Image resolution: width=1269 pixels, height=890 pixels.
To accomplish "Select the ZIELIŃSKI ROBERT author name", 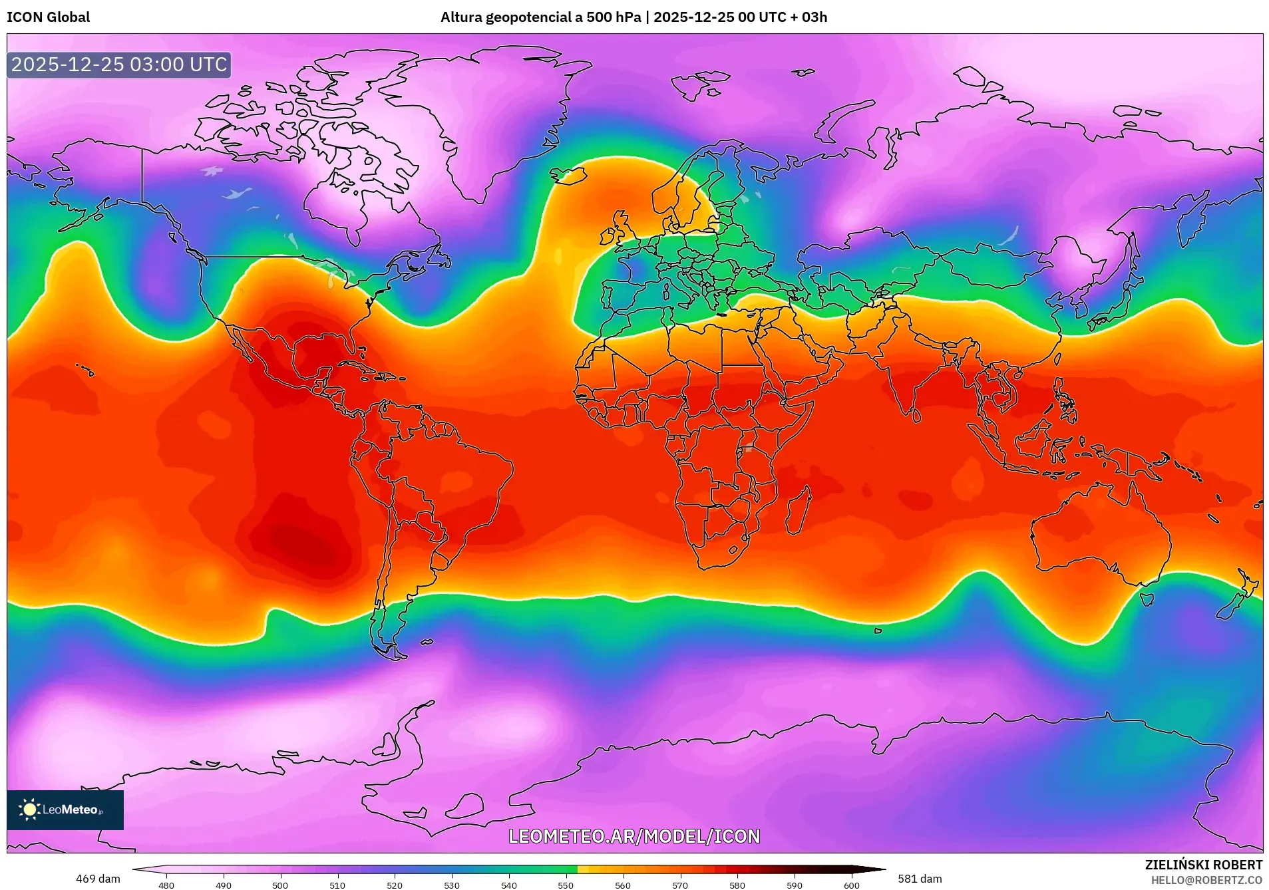I will click(1203, 865).
